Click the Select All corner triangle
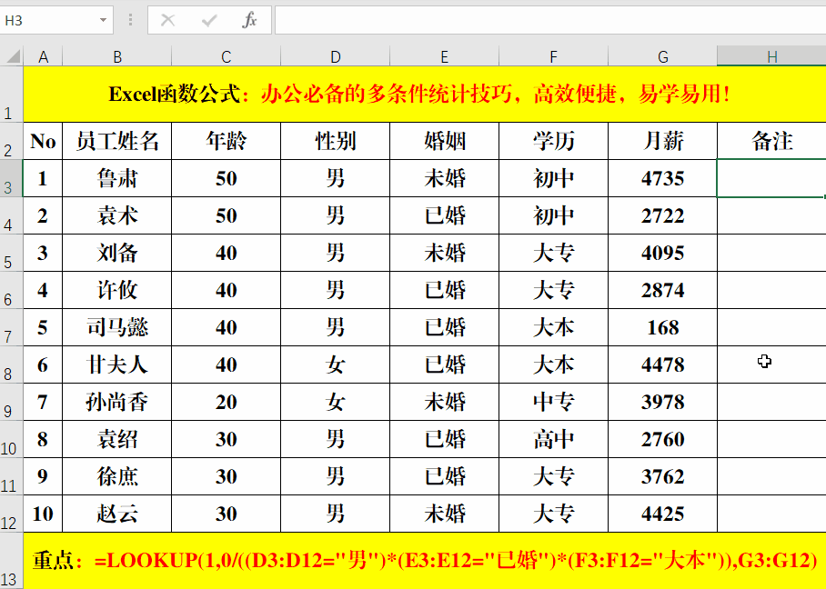The height and width of the screenshot is (589, 826). [12, 56]
